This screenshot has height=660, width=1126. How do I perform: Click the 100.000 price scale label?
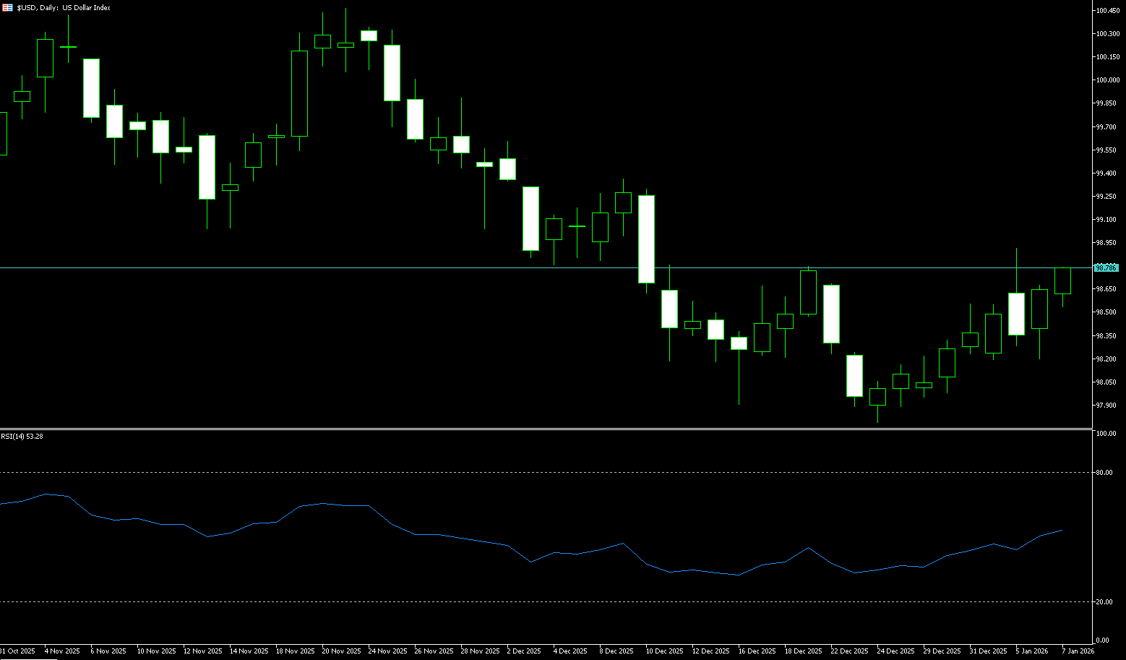pos(1107,80)
